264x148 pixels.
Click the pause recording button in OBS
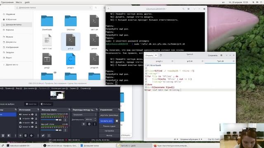click(x=117, y=121)
